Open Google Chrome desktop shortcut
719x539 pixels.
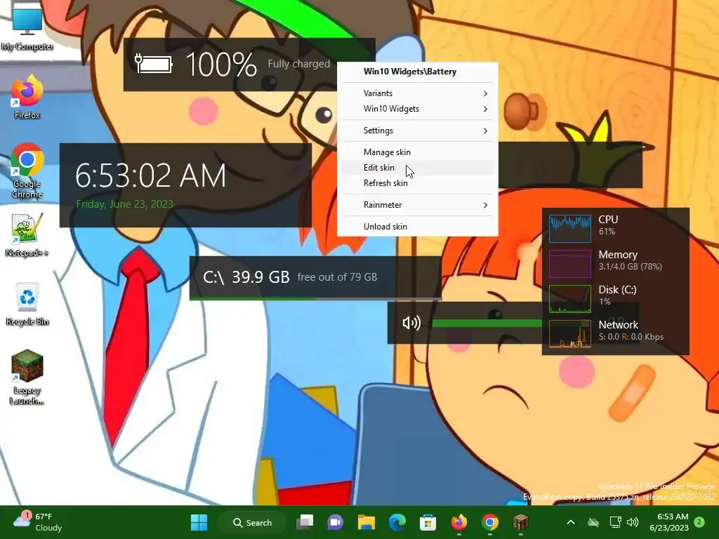click(27, 171)
